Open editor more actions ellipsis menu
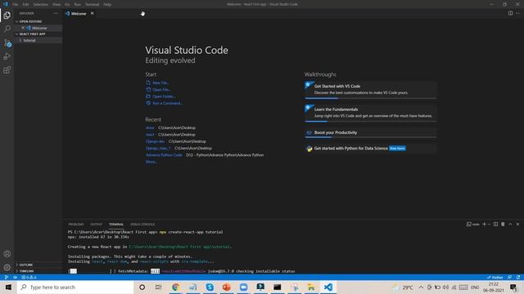The image size is (524, 294). pyautogui.click(x=518, y=13)
